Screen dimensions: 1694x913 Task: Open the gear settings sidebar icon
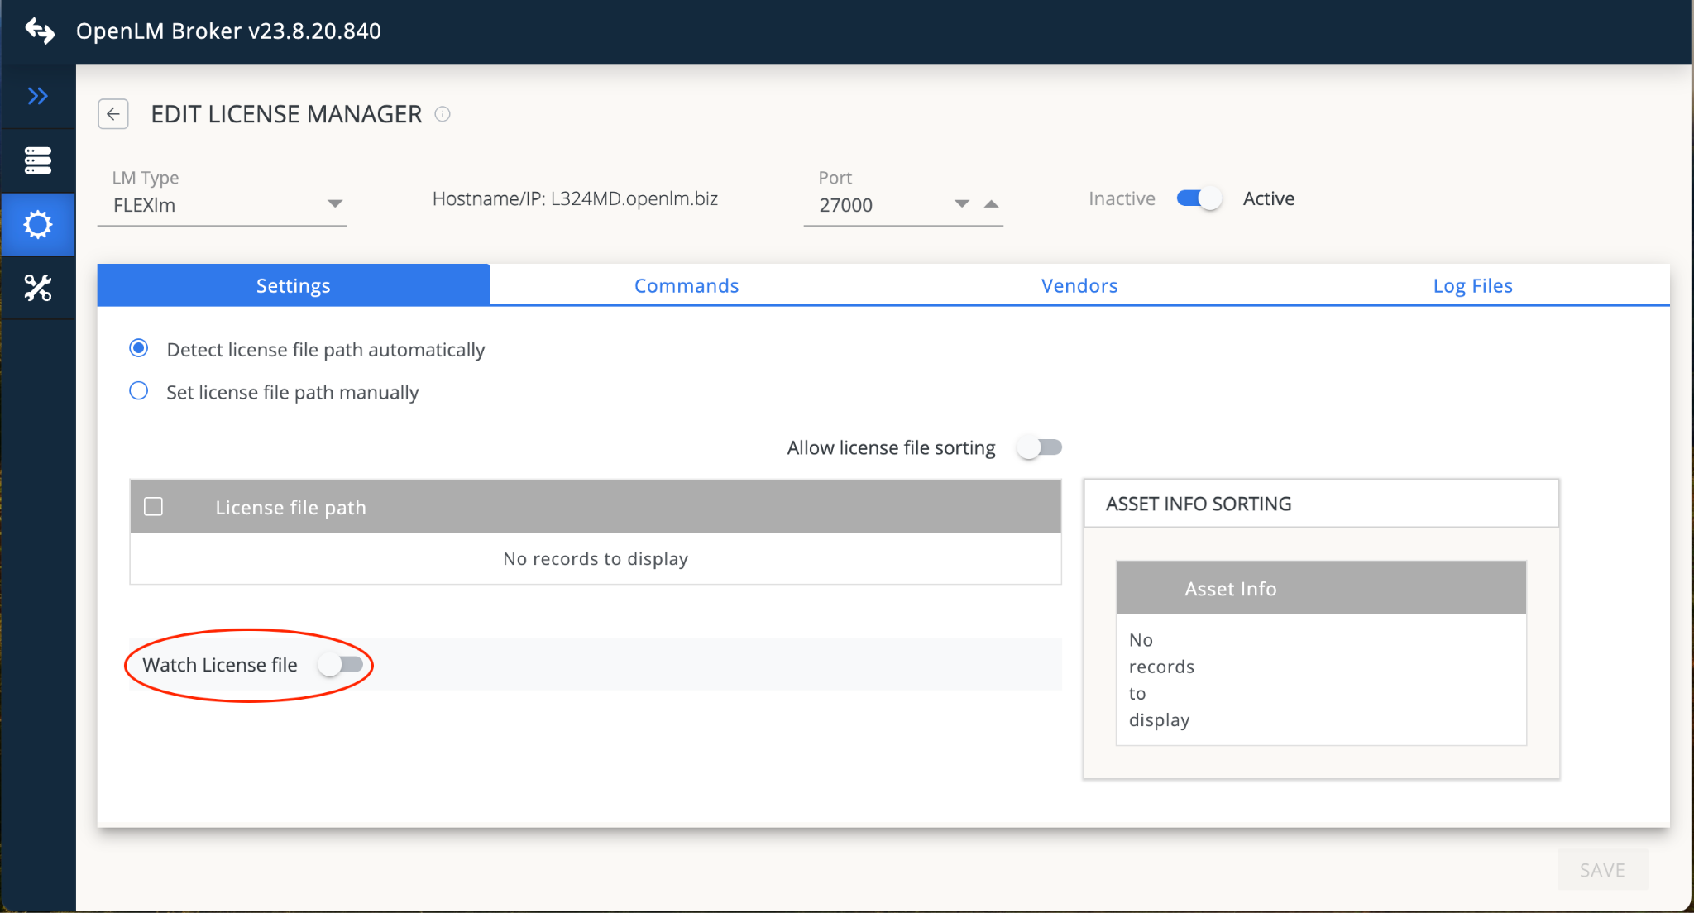click(x=37, y=224)
